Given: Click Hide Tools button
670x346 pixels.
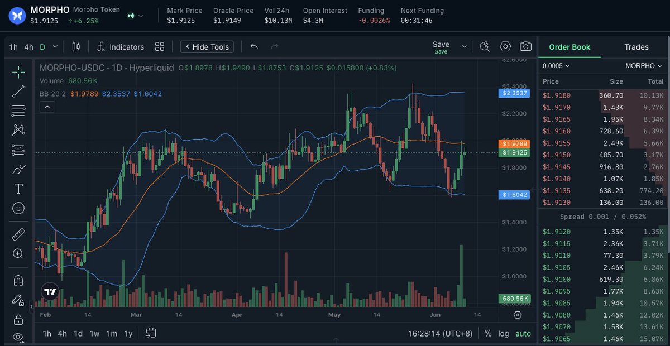Looking at the screenshot, I should coord(207,47).
